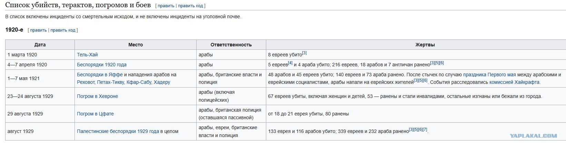Open footnote [3] in the Тель-Хай row

point(304,53)
